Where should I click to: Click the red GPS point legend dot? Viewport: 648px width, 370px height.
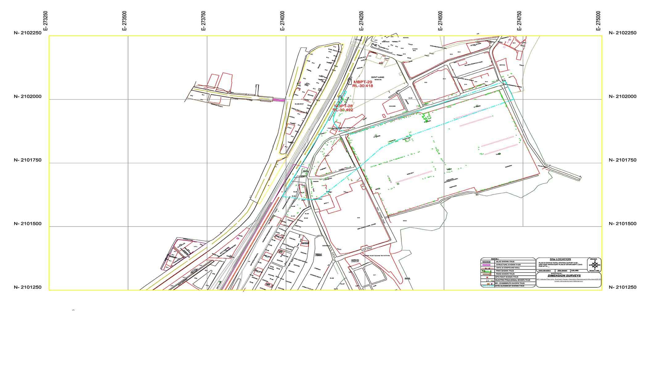tap(487, 277)
